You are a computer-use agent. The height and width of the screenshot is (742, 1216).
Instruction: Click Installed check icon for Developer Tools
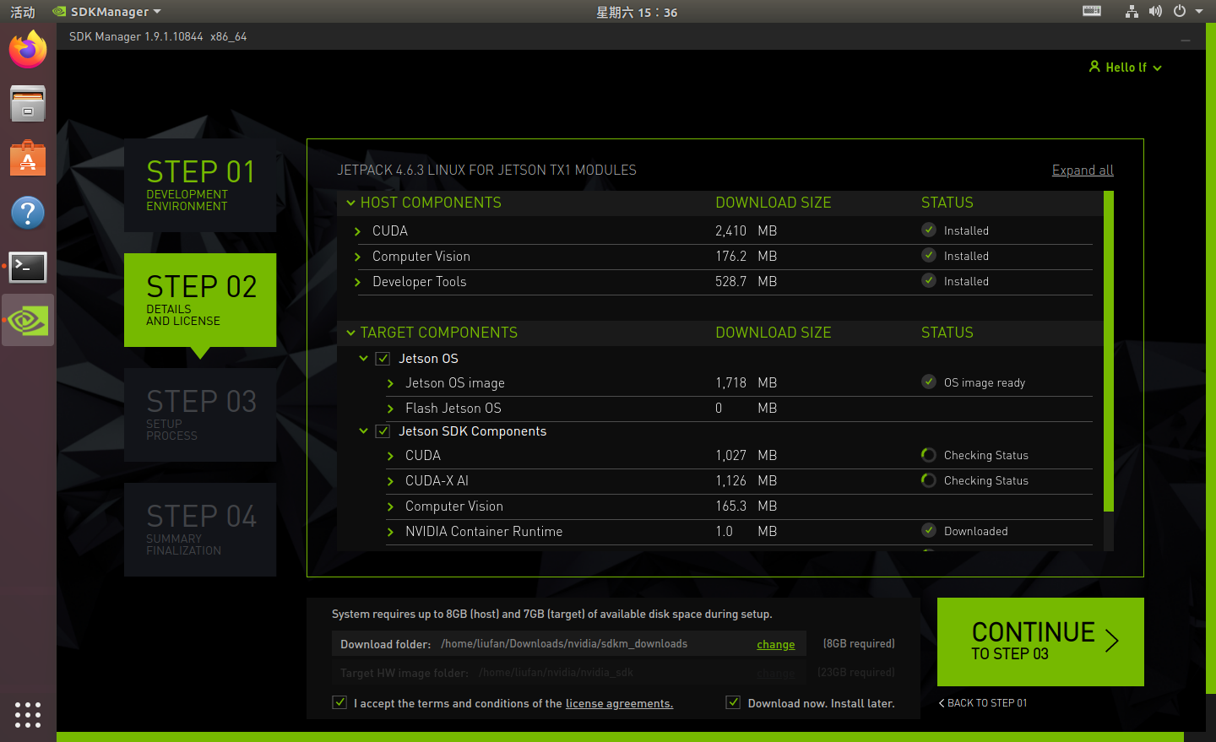coord(929,280)
